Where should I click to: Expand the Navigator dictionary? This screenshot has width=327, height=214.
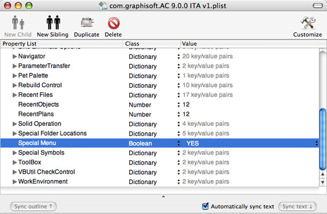pos(14,57)
